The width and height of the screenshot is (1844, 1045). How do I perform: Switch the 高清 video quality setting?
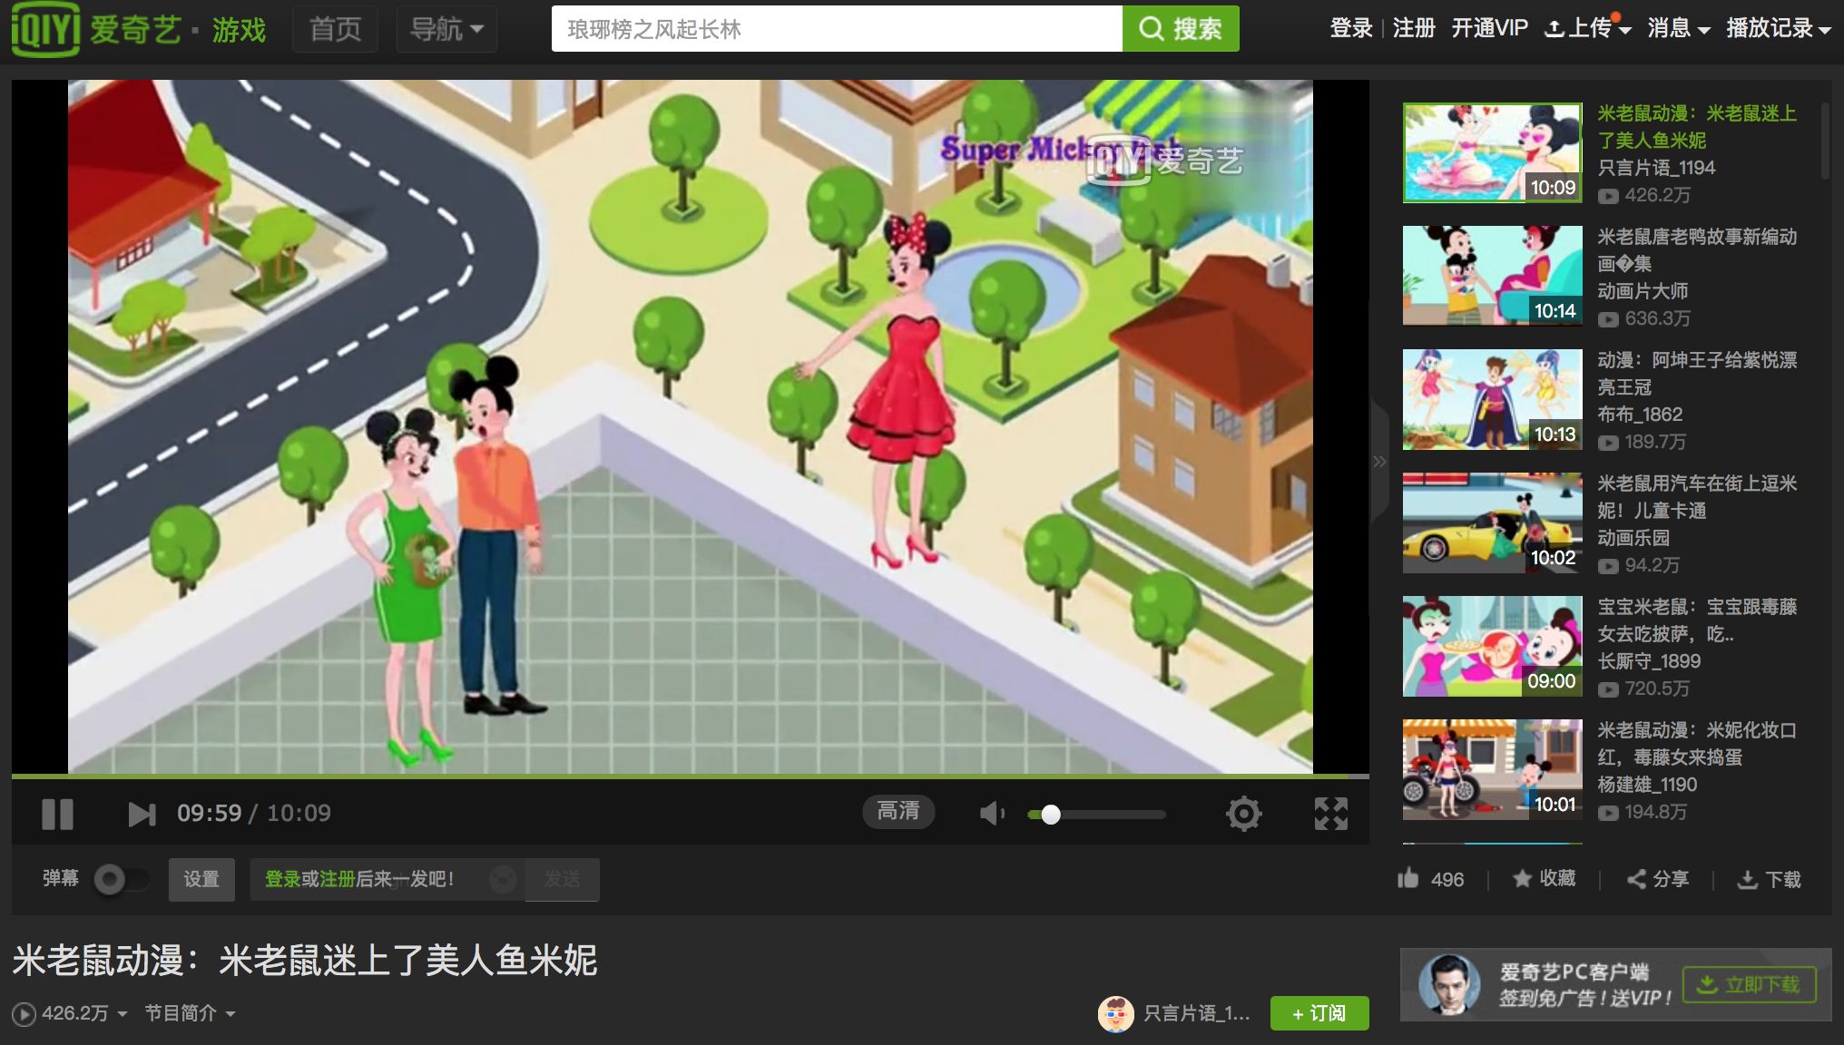(897, 811)
